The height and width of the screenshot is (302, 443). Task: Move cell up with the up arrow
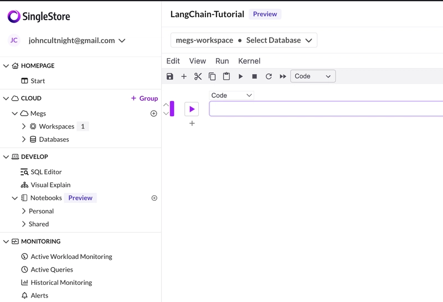(166, 105)
